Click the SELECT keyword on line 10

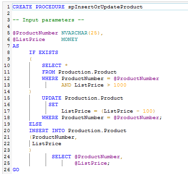click(52, 66)
